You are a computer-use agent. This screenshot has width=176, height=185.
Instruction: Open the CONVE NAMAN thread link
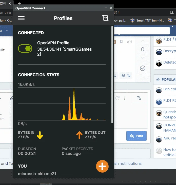tap(170, 128)
